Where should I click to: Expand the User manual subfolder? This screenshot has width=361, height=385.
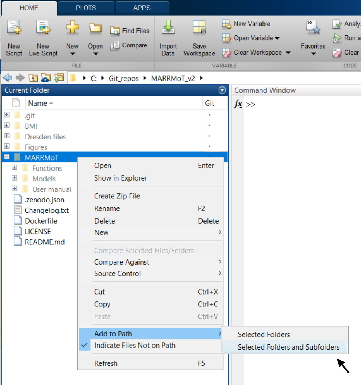coord(14,189)
